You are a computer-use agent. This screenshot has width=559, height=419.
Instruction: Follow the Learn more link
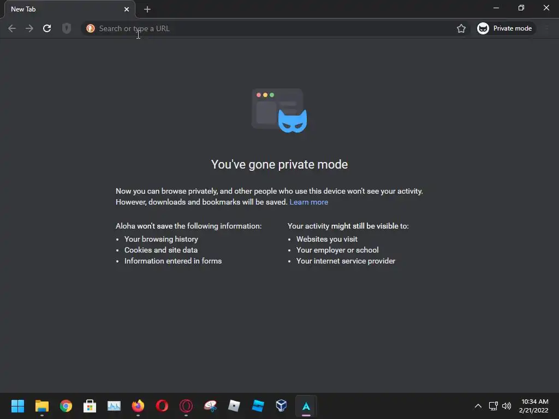point(309,202)
